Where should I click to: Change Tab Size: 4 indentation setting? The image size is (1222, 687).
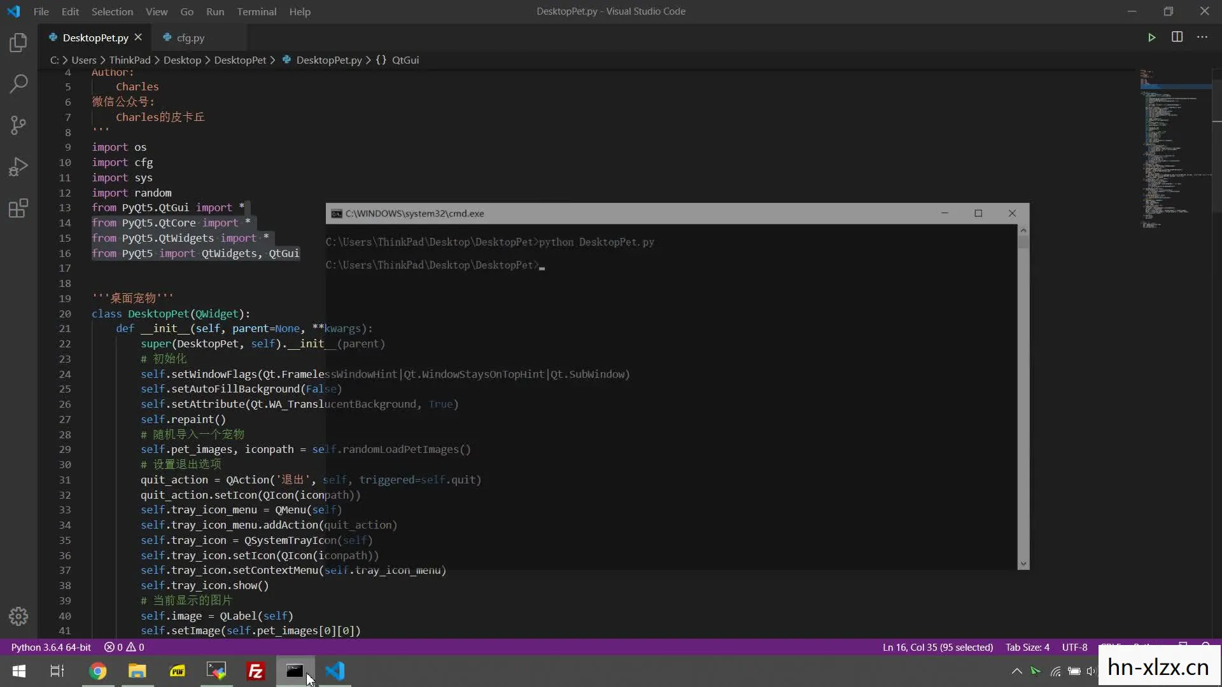tap(1027, 647)
